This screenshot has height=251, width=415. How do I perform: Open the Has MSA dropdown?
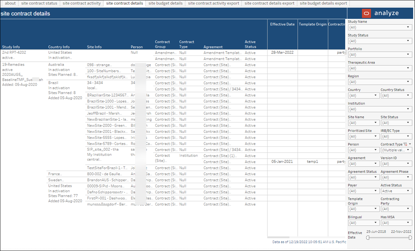tap(396, 223)
